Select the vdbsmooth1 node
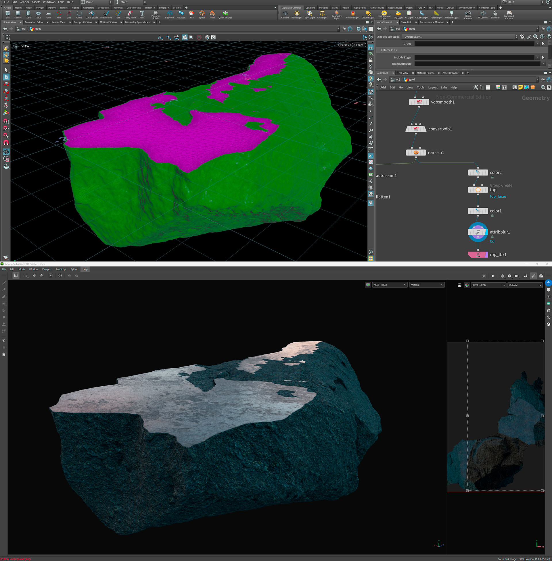This screenshot has height=561, width=552. coord(419,102)
